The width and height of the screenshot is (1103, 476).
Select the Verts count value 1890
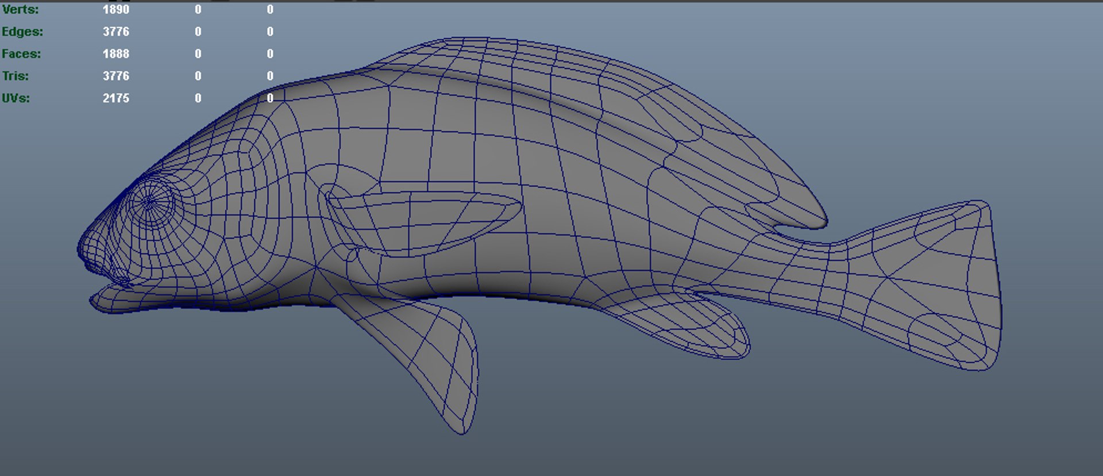point(116,9)
